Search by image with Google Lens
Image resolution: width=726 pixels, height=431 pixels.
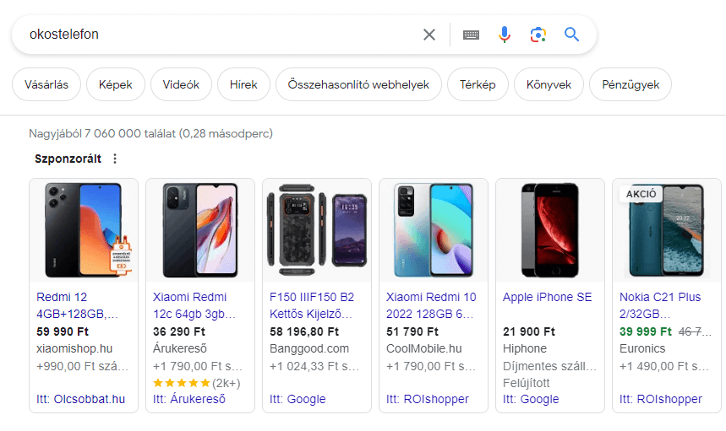coord(538,35)
